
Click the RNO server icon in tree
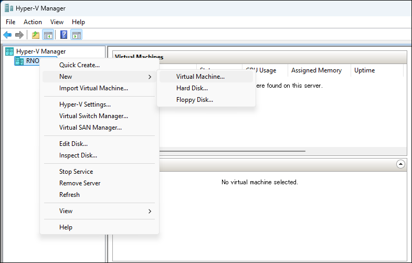click(19, 61)
